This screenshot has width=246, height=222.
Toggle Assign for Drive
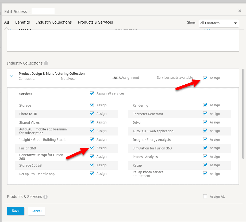pyautogui.click(x=205, y=122)
